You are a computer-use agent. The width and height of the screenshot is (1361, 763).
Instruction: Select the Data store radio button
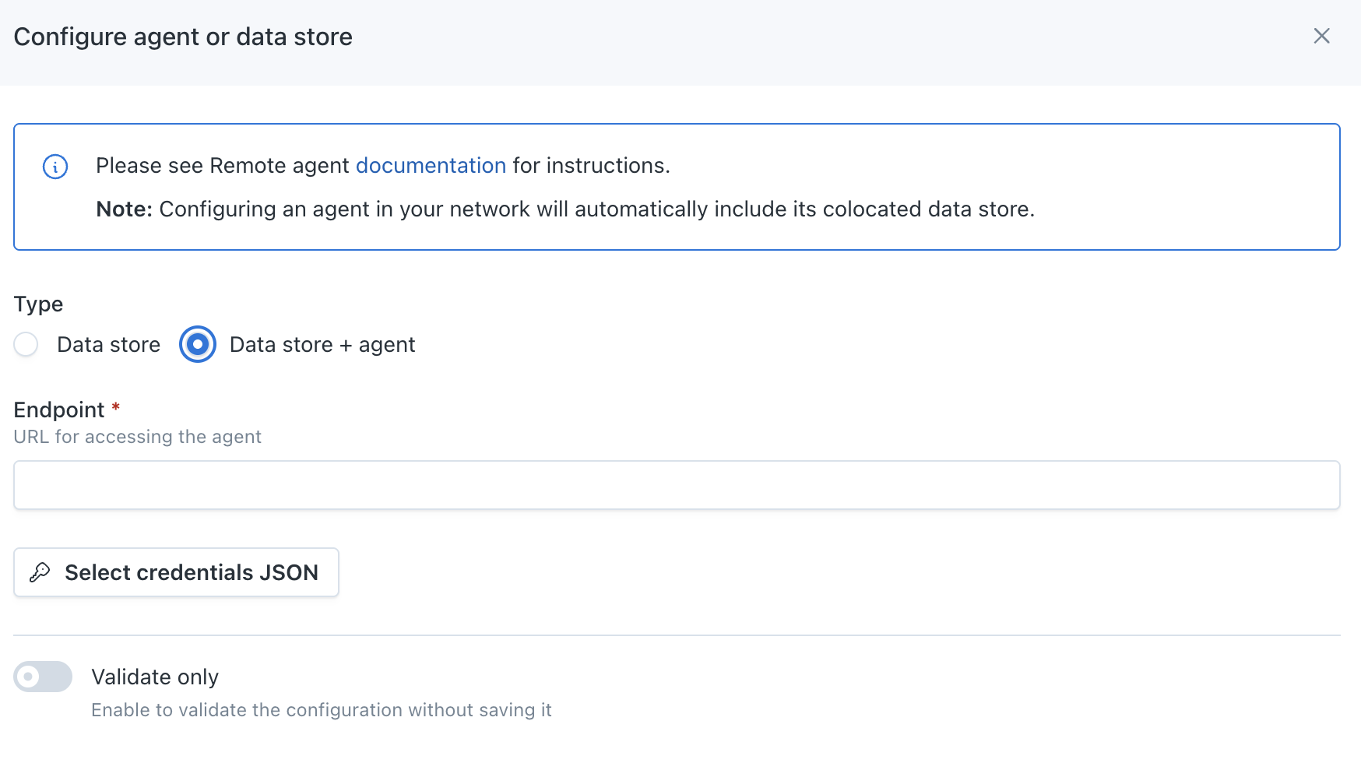click(26, 344)
